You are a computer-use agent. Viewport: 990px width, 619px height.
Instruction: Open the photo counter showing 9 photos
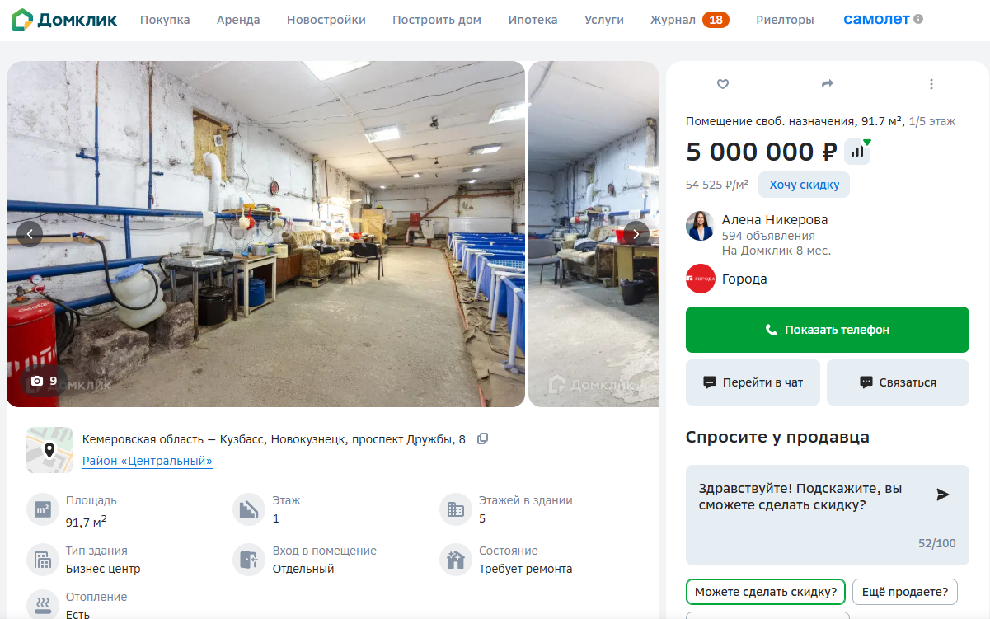point(44,381)
